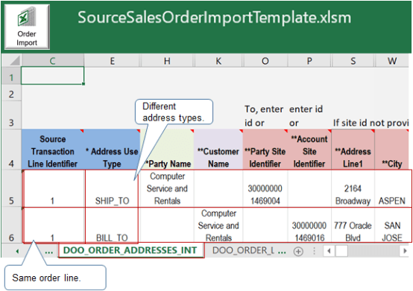Click the horizontal scrollbar thumb

341,251
